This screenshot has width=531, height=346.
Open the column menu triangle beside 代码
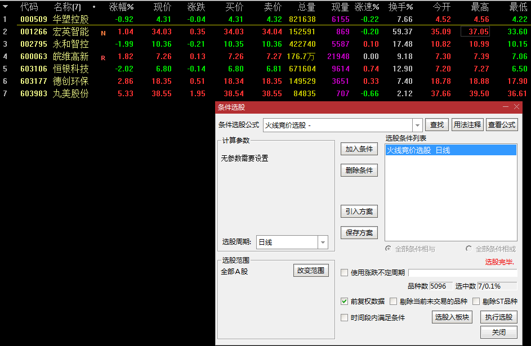[x=6, y=6]
